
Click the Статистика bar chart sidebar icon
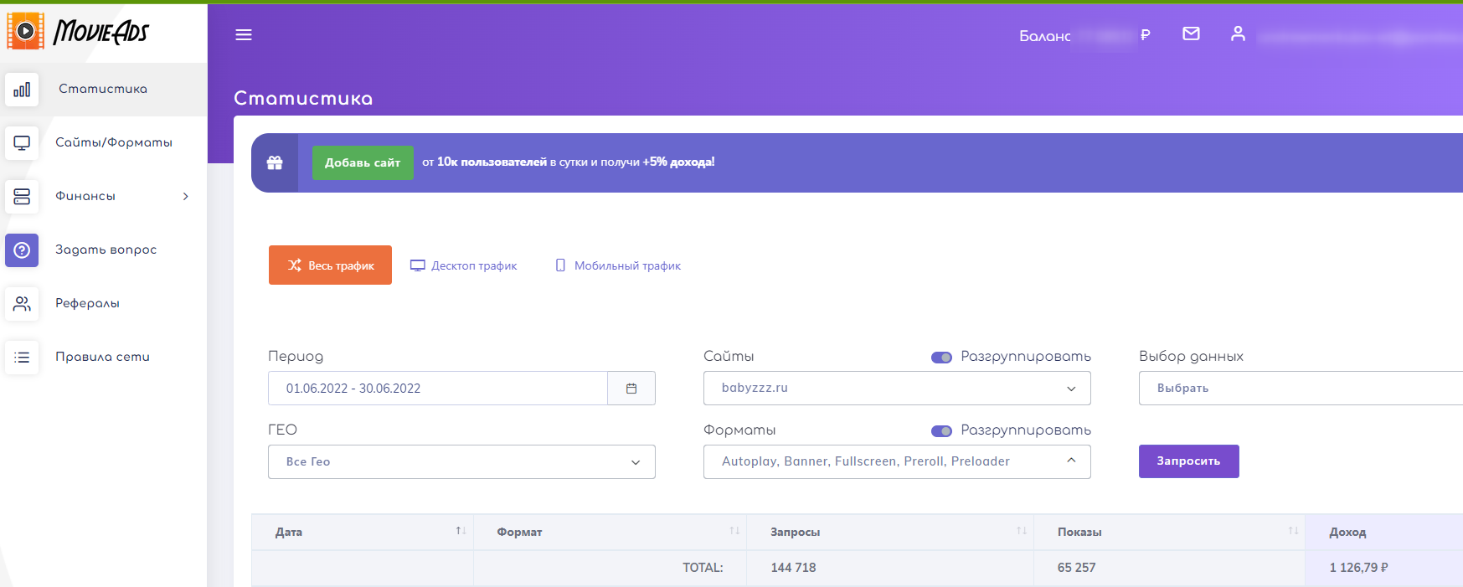(22, 90)
